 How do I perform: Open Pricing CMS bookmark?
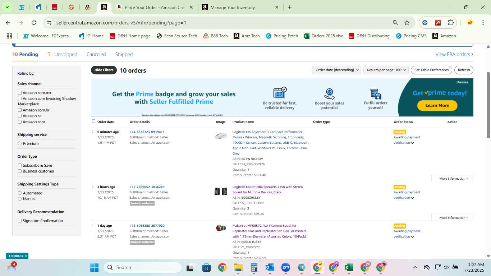click(411, 36)
